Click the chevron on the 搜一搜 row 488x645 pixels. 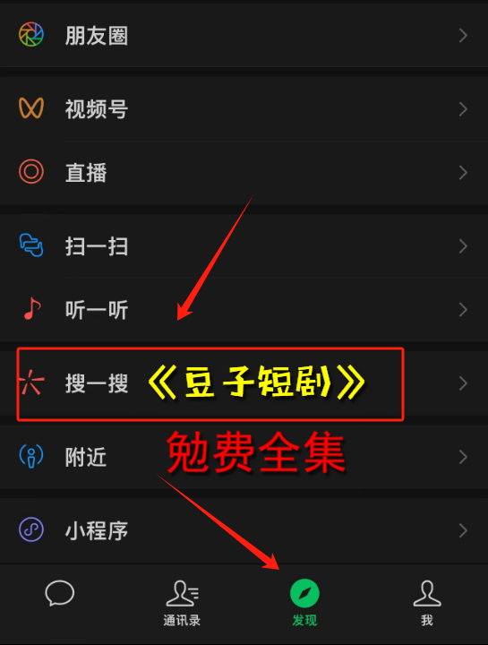pos(463,383)
